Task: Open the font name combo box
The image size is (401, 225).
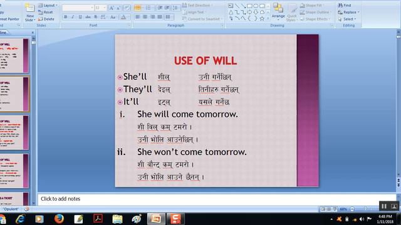Action: (x=78, y=8)
